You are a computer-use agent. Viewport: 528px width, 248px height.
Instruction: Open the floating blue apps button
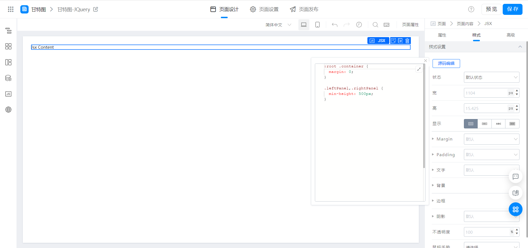click(516, 210)
